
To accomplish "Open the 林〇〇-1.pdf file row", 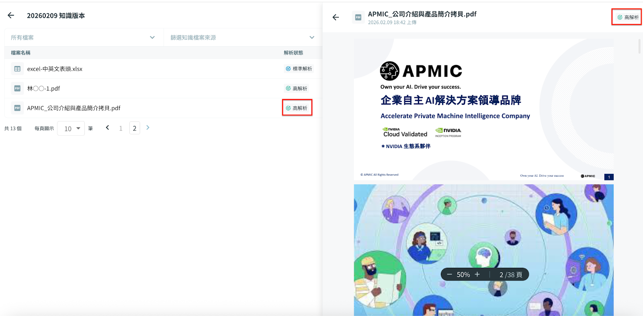I will 43,88.
